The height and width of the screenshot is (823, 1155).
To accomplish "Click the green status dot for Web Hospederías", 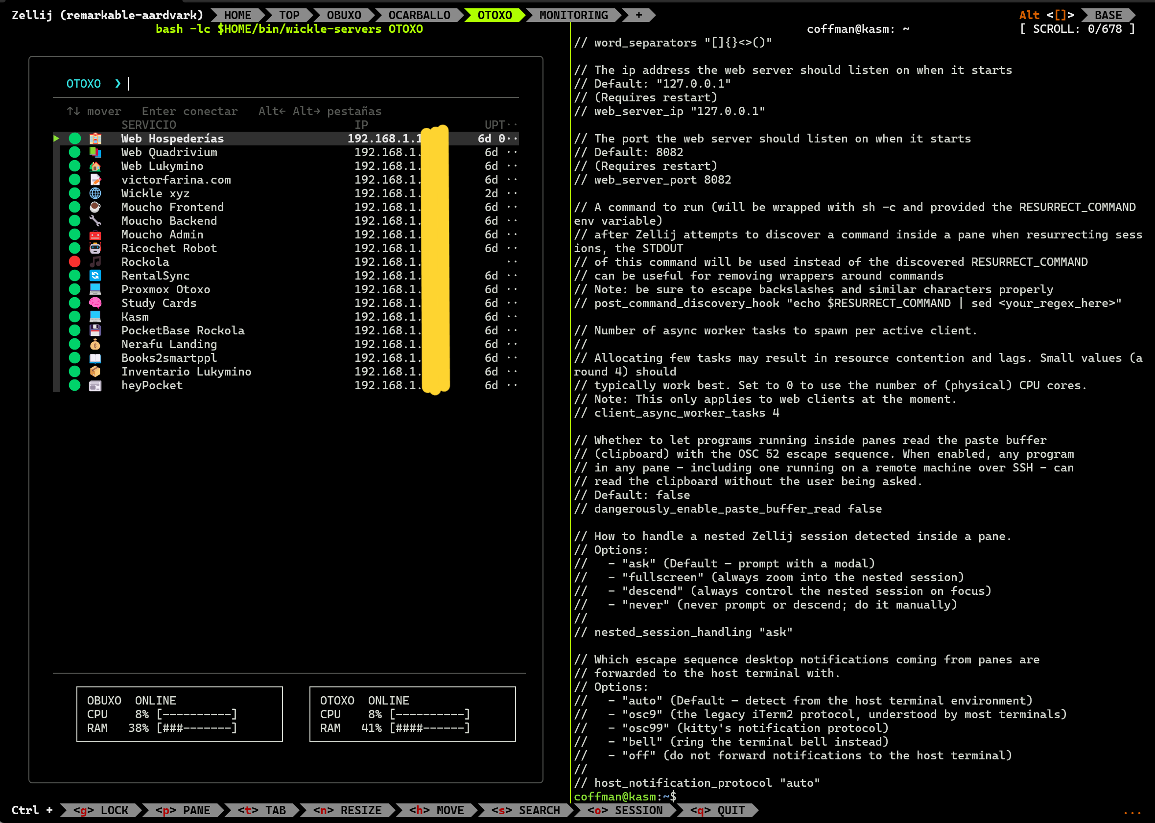I will click(x=74, y=139).
